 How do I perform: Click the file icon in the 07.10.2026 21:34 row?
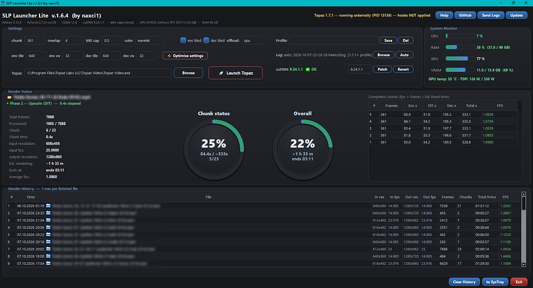(x=48, y=220)
